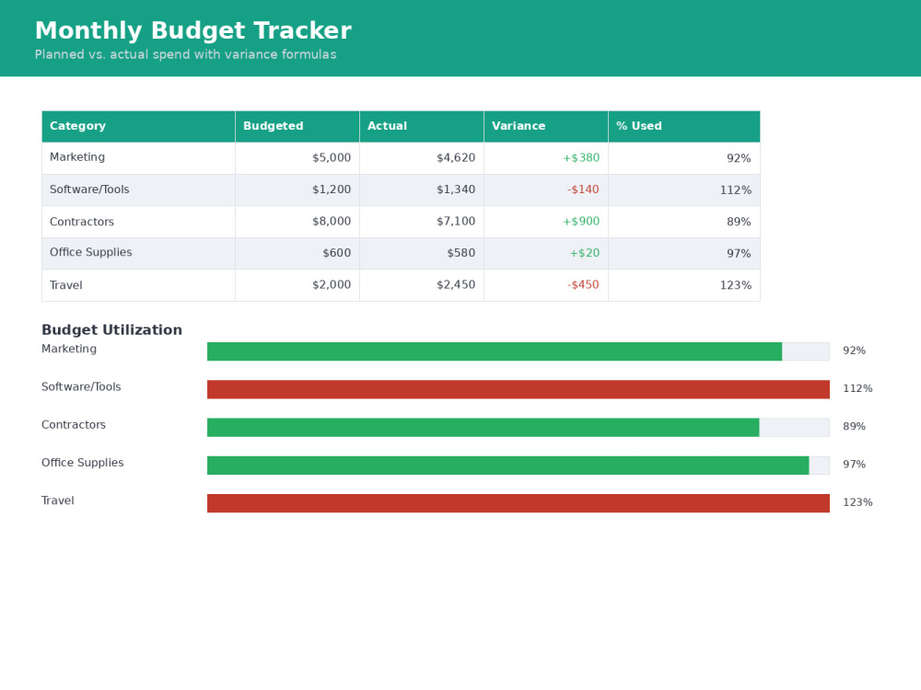Click Travel actual value $2,450
This screenshot has width=921, height=690.
click(422, 285)
